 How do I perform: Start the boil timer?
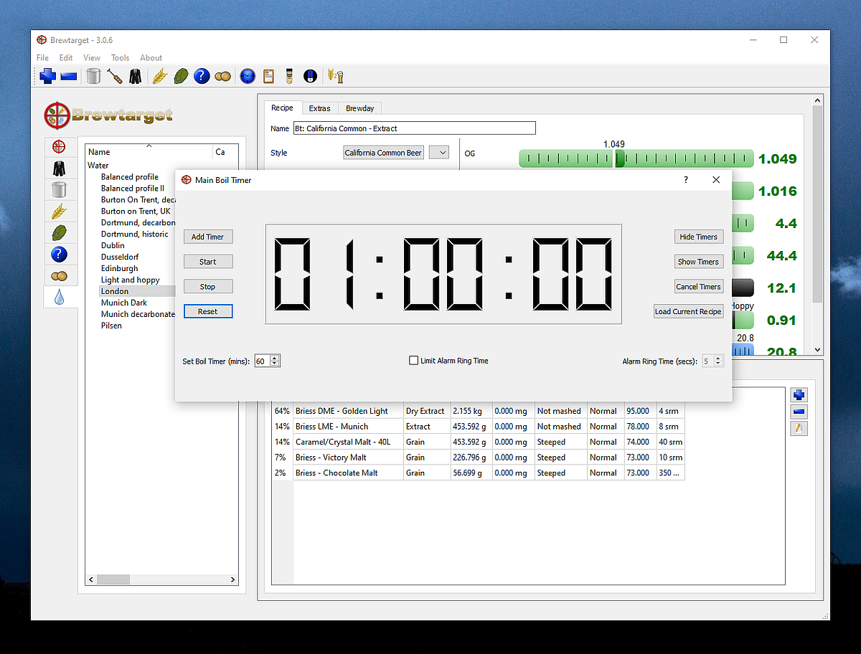click(208, 262)
